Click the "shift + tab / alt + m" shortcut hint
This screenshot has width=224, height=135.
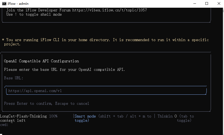click(x=122, y=116)
